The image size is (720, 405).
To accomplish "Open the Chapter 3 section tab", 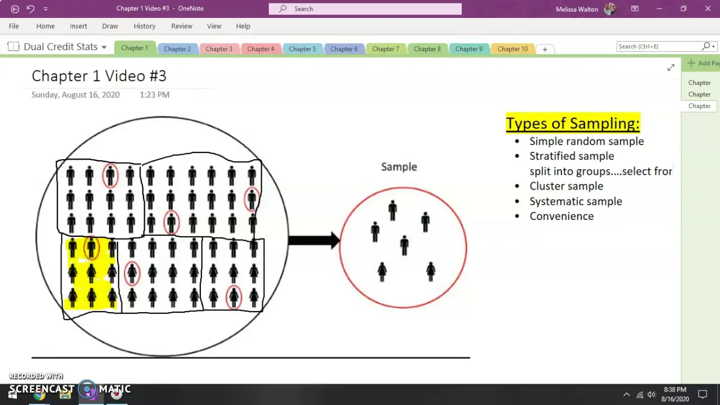I will click(219, 49).
